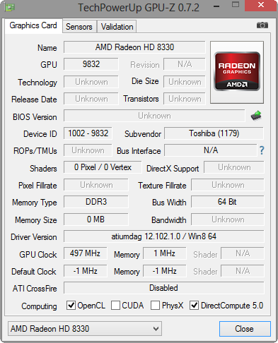Click the Driver Version field atiumdag 12.102.1.0
This screenshot has width=278, height=343.
pos(163,236)
